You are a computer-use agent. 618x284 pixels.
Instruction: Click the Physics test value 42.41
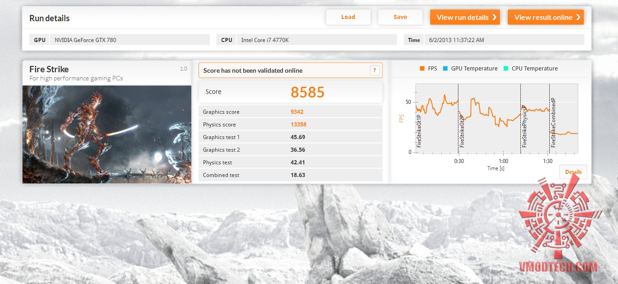298,163
